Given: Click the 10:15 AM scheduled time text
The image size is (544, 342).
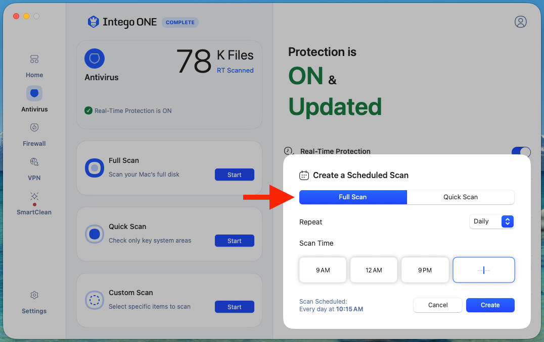Looking at the screenshot, I should (349, 309).
